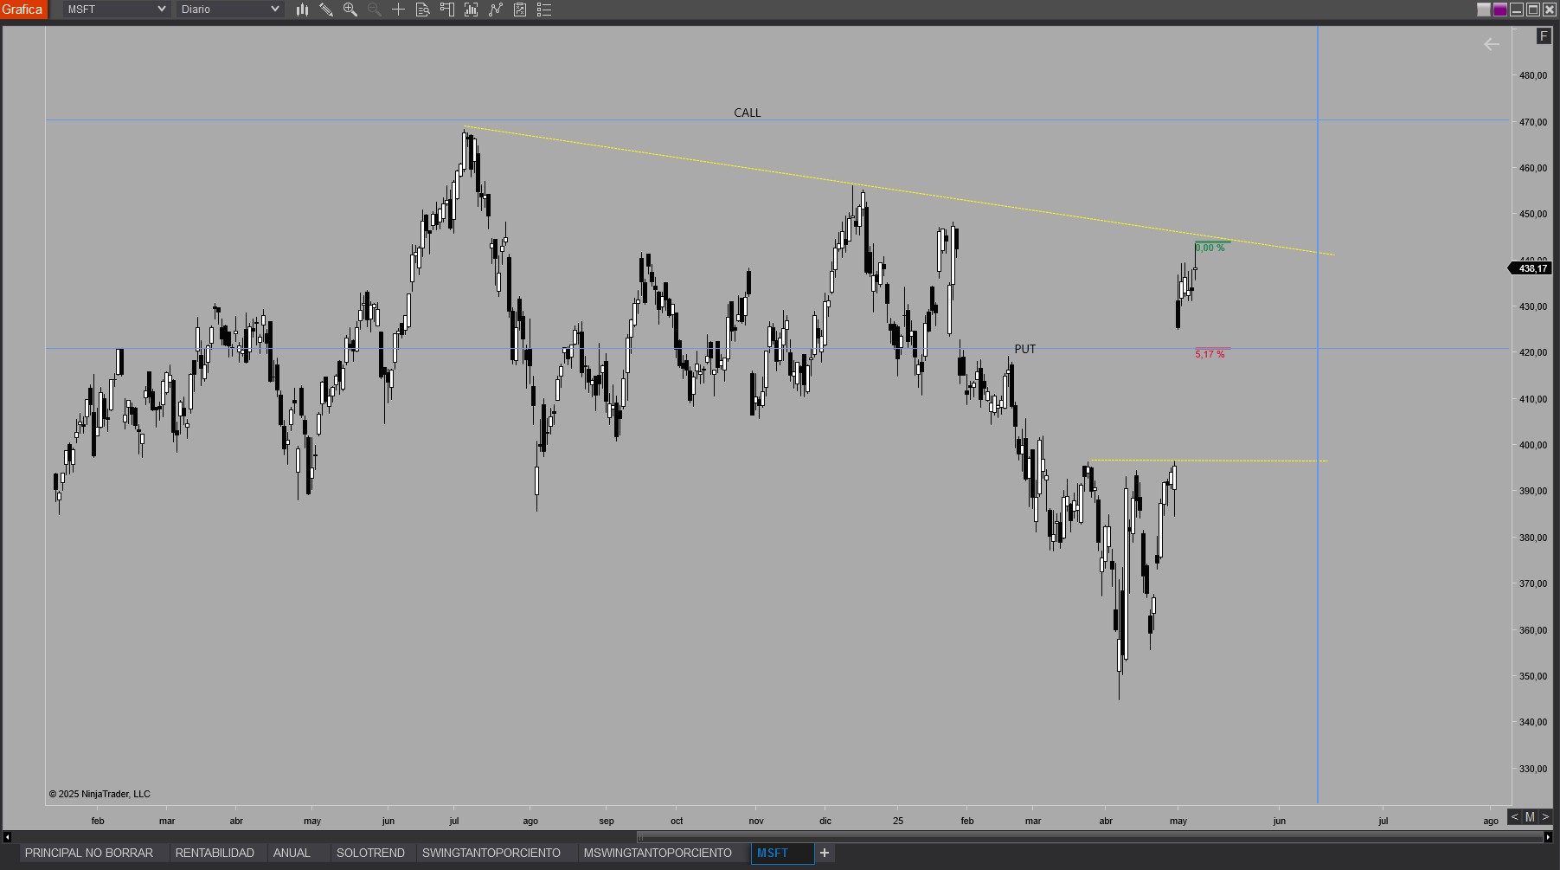Open the drawing tools pencil icon
Viewport: 1560px width, 870px height.
326,10
